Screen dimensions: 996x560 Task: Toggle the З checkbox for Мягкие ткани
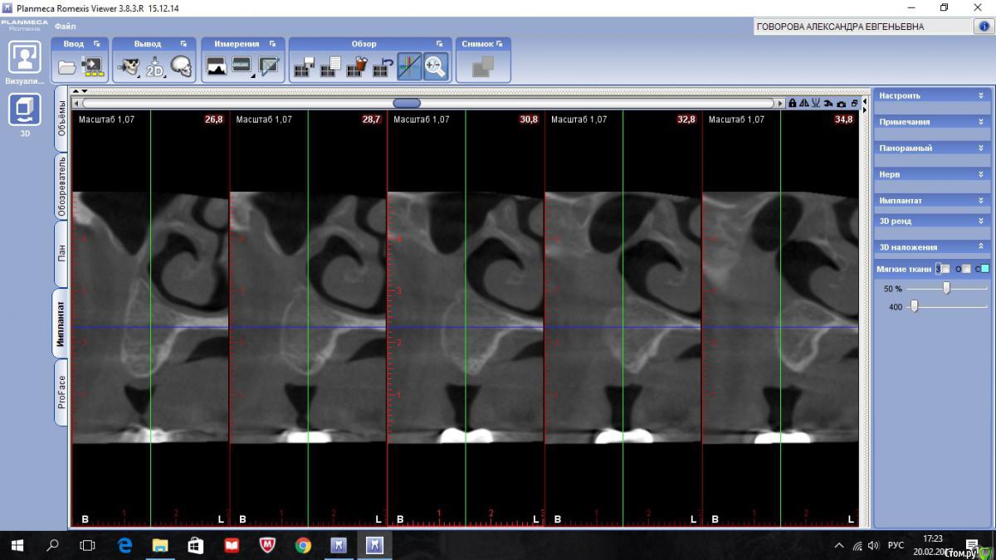(945, 269)
